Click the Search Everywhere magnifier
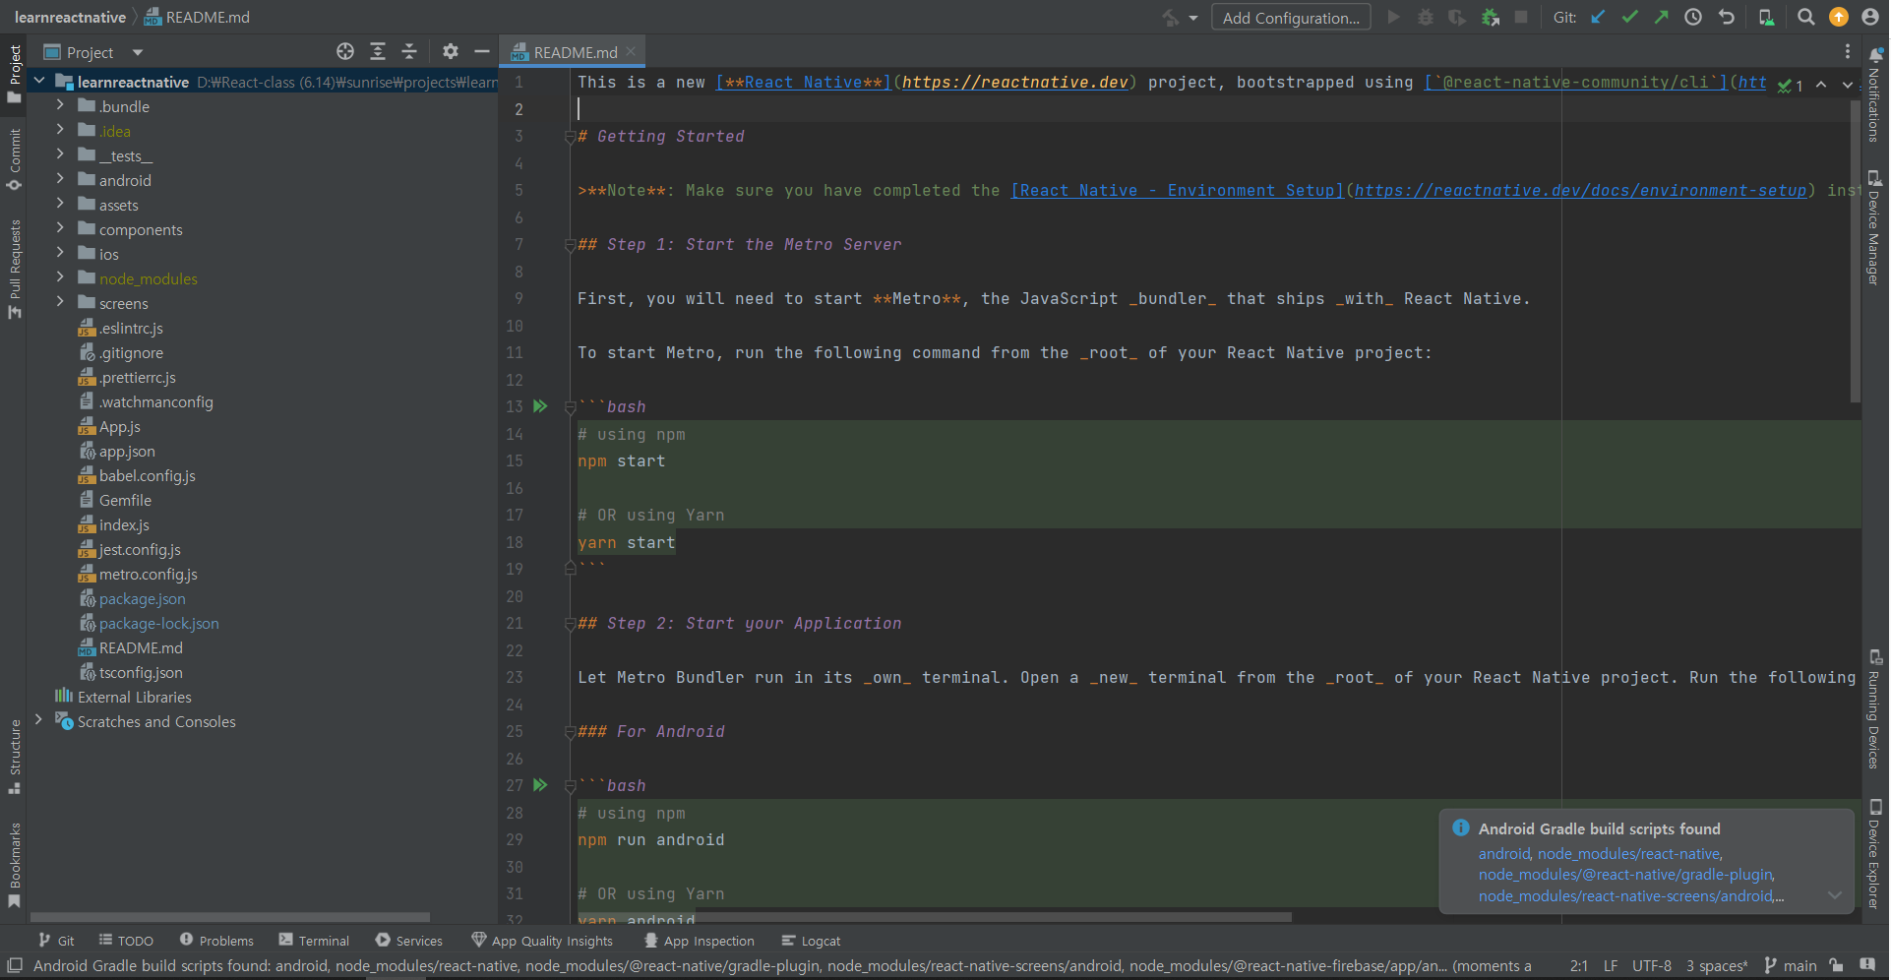Screen dimensions: 1891x980 [1806, 18]
